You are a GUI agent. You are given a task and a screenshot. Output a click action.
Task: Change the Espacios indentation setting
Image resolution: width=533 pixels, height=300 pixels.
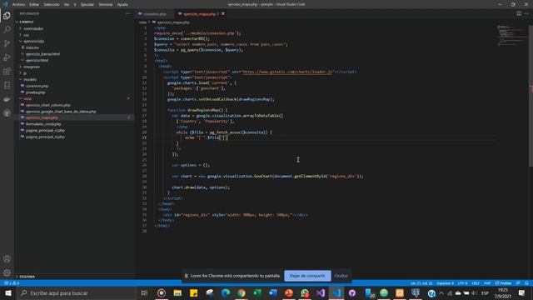pos(445,283)
